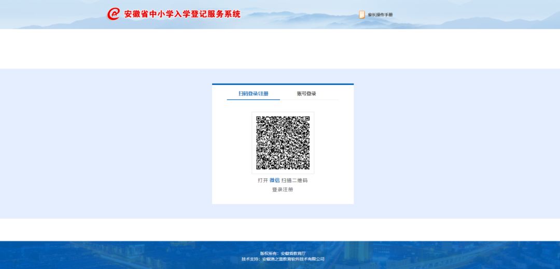Click the red swirl logo icon
Viewport: 560px width, 269px height.
(x=113, y=14)
